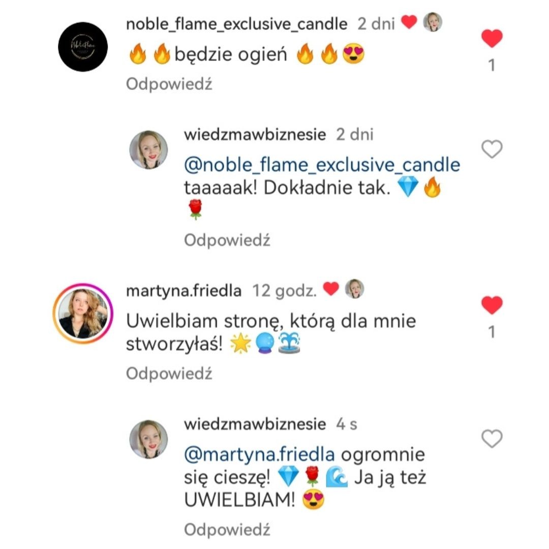The image size is (549, 549).
Task: Click Odpowiedź under 'UWIELBIAM!' reply
Action: tap(227, 530)
